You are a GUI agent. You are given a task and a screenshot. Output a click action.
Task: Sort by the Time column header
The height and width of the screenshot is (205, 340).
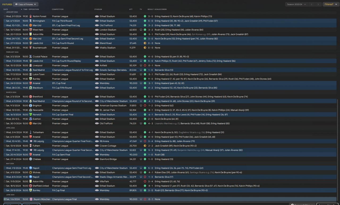point(25,9)
